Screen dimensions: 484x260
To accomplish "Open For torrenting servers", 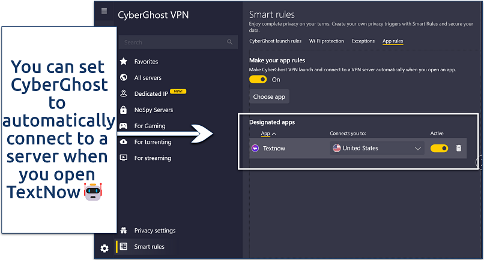I will [153, 142].
